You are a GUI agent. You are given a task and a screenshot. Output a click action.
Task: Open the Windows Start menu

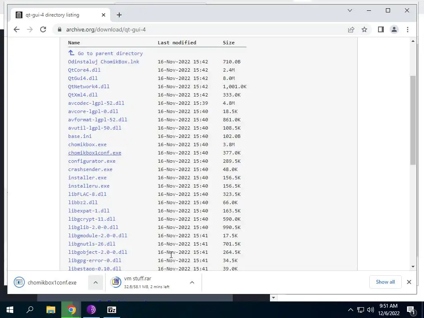(x=10, y=310)
